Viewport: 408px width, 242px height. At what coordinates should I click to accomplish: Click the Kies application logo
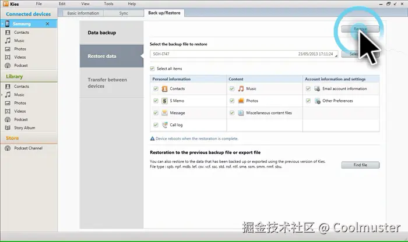5,4
